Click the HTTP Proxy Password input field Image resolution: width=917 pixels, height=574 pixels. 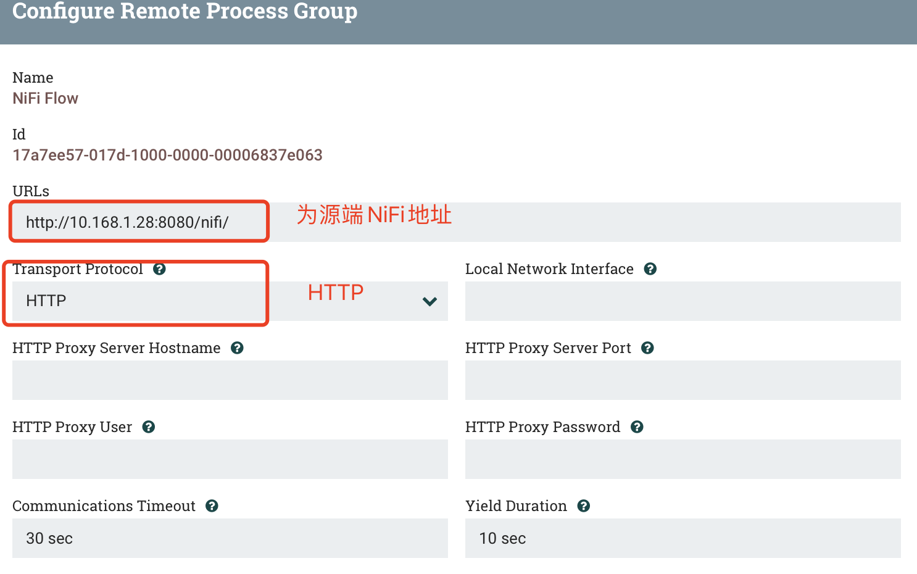click(683, 459)
